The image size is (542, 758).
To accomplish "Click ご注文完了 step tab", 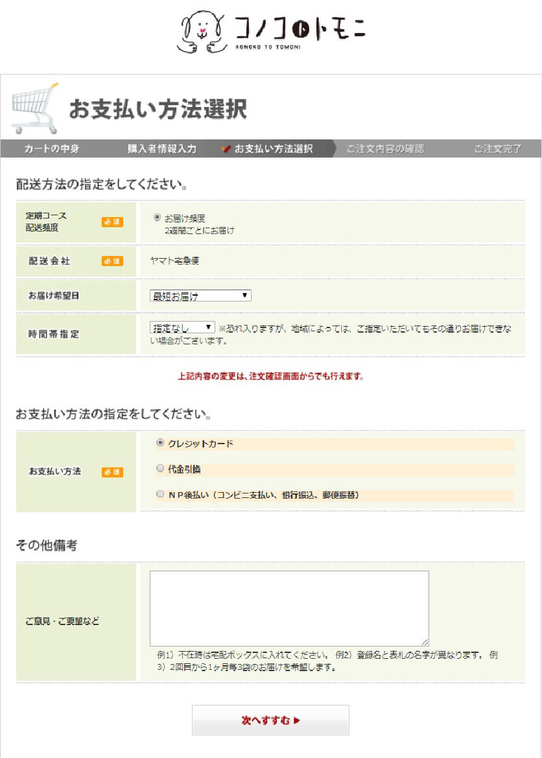I will pyautogui.click(x=497, y=149).
